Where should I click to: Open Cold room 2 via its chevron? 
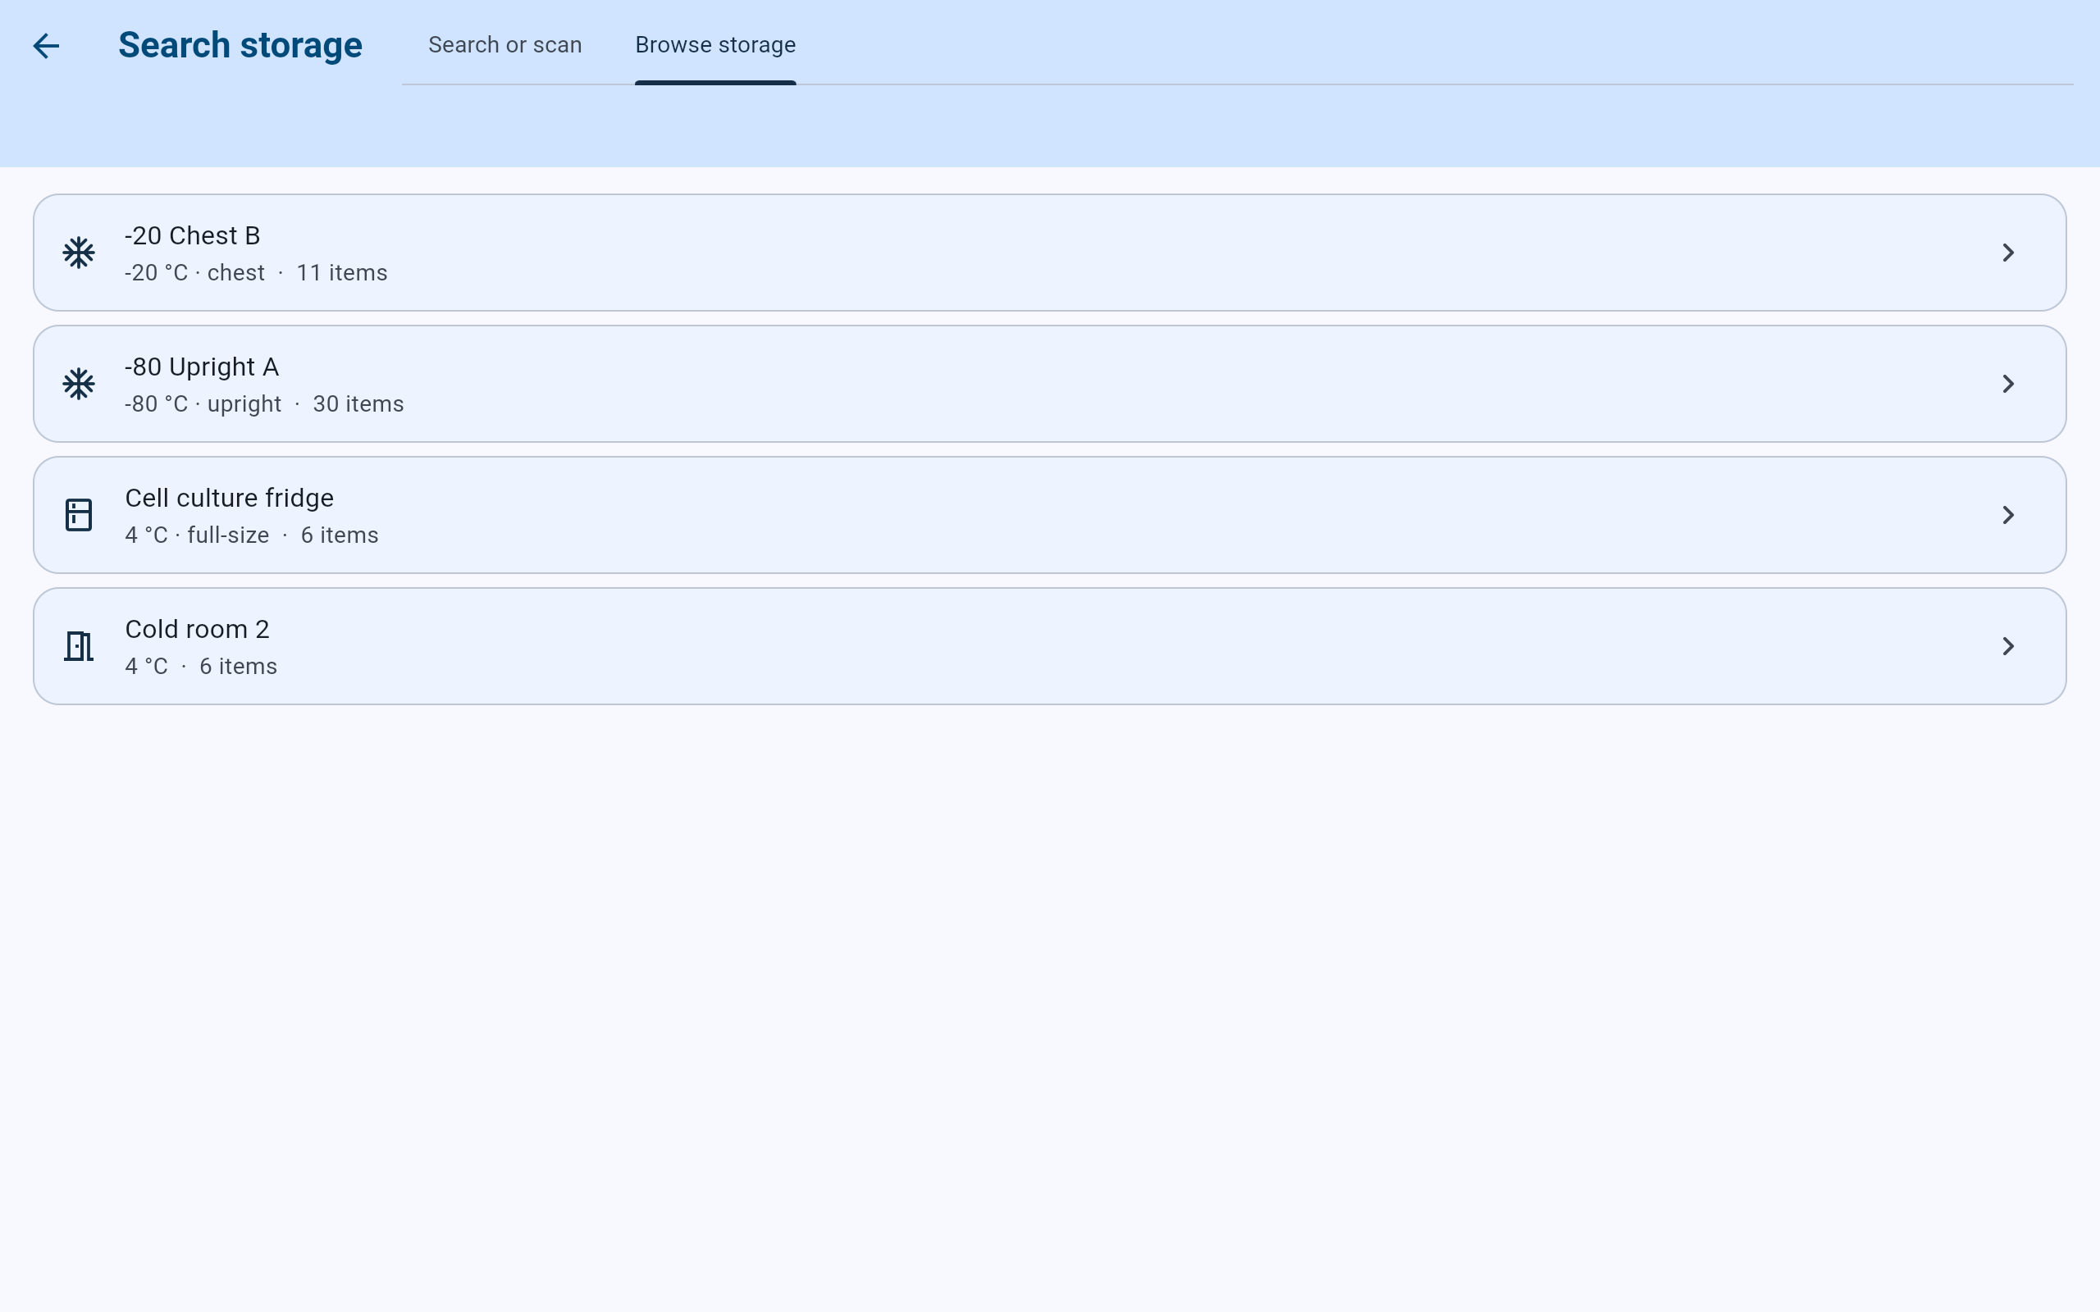coord(2008,645)
